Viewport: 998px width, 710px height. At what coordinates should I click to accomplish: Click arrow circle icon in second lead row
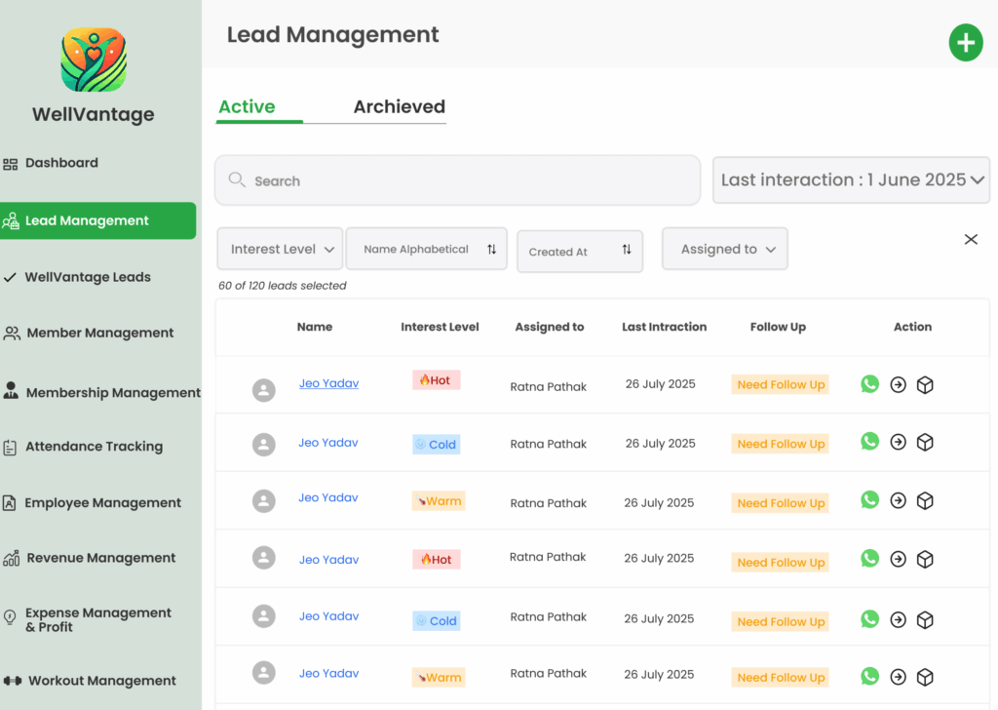tap(898, 443)
